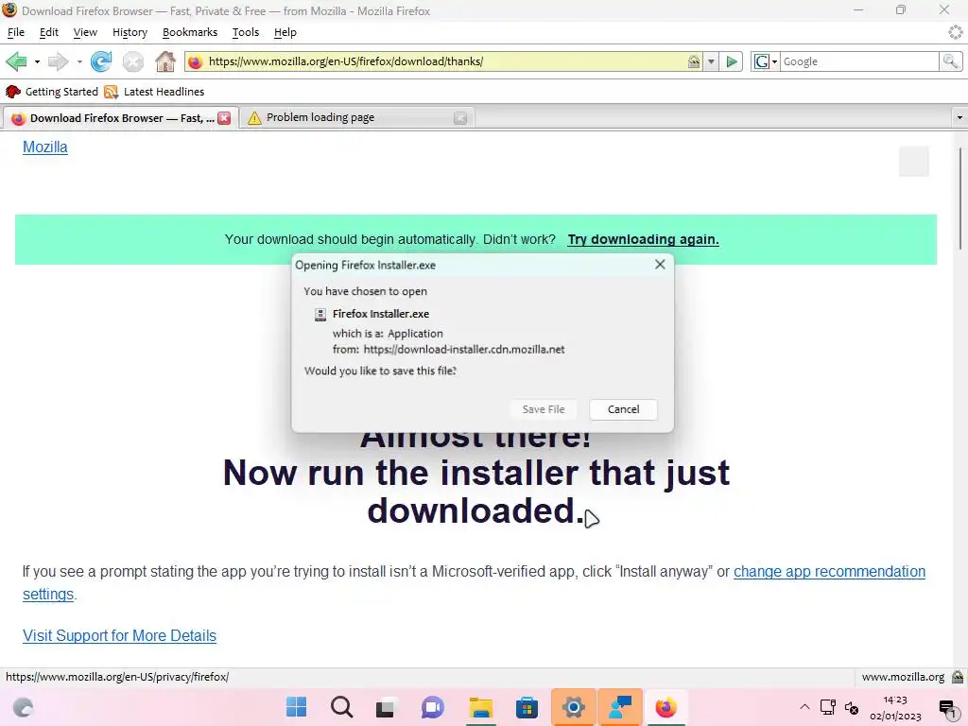Image resolution: width=968 pixels, height=726 pixels.
Task: Click the network status tray icon
Action: 828,707
